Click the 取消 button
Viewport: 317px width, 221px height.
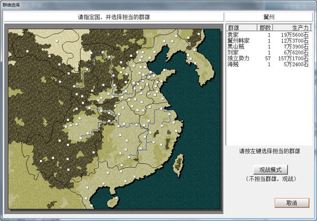tap(292, 203)
